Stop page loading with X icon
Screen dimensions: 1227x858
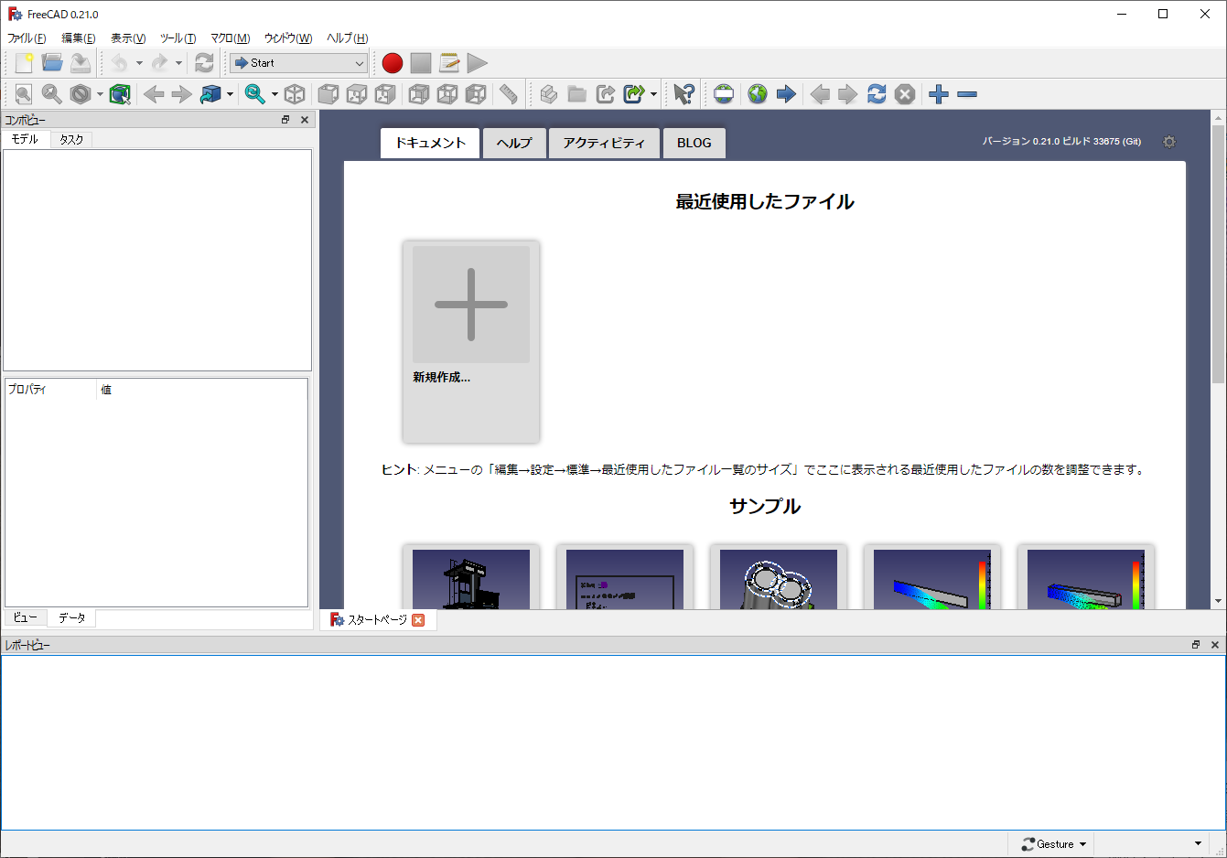point(905,94)
